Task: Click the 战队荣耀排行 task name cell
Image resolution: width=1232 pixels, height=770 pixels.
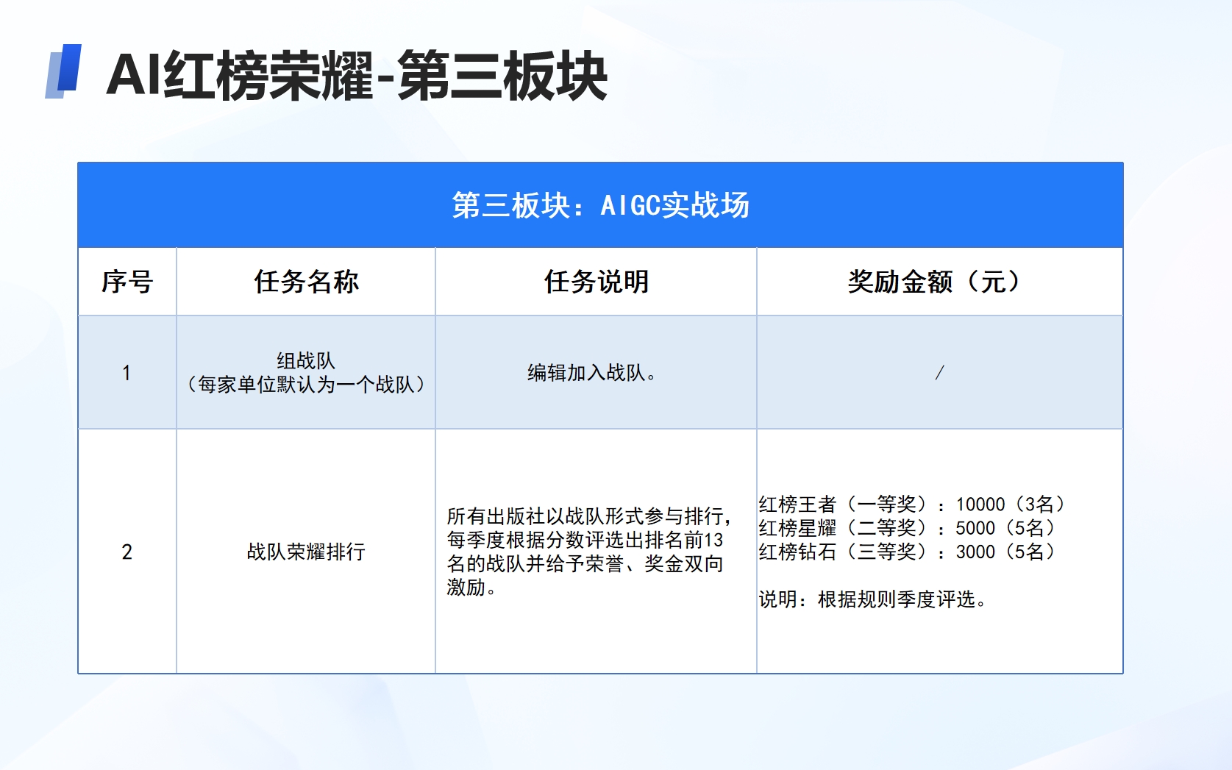Action: tap(306, 552)
